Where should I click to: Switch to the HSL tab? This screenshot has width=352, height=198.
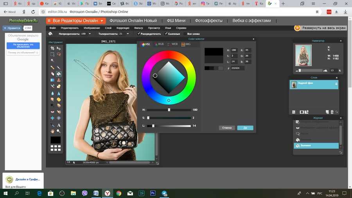tap(146, 44)
